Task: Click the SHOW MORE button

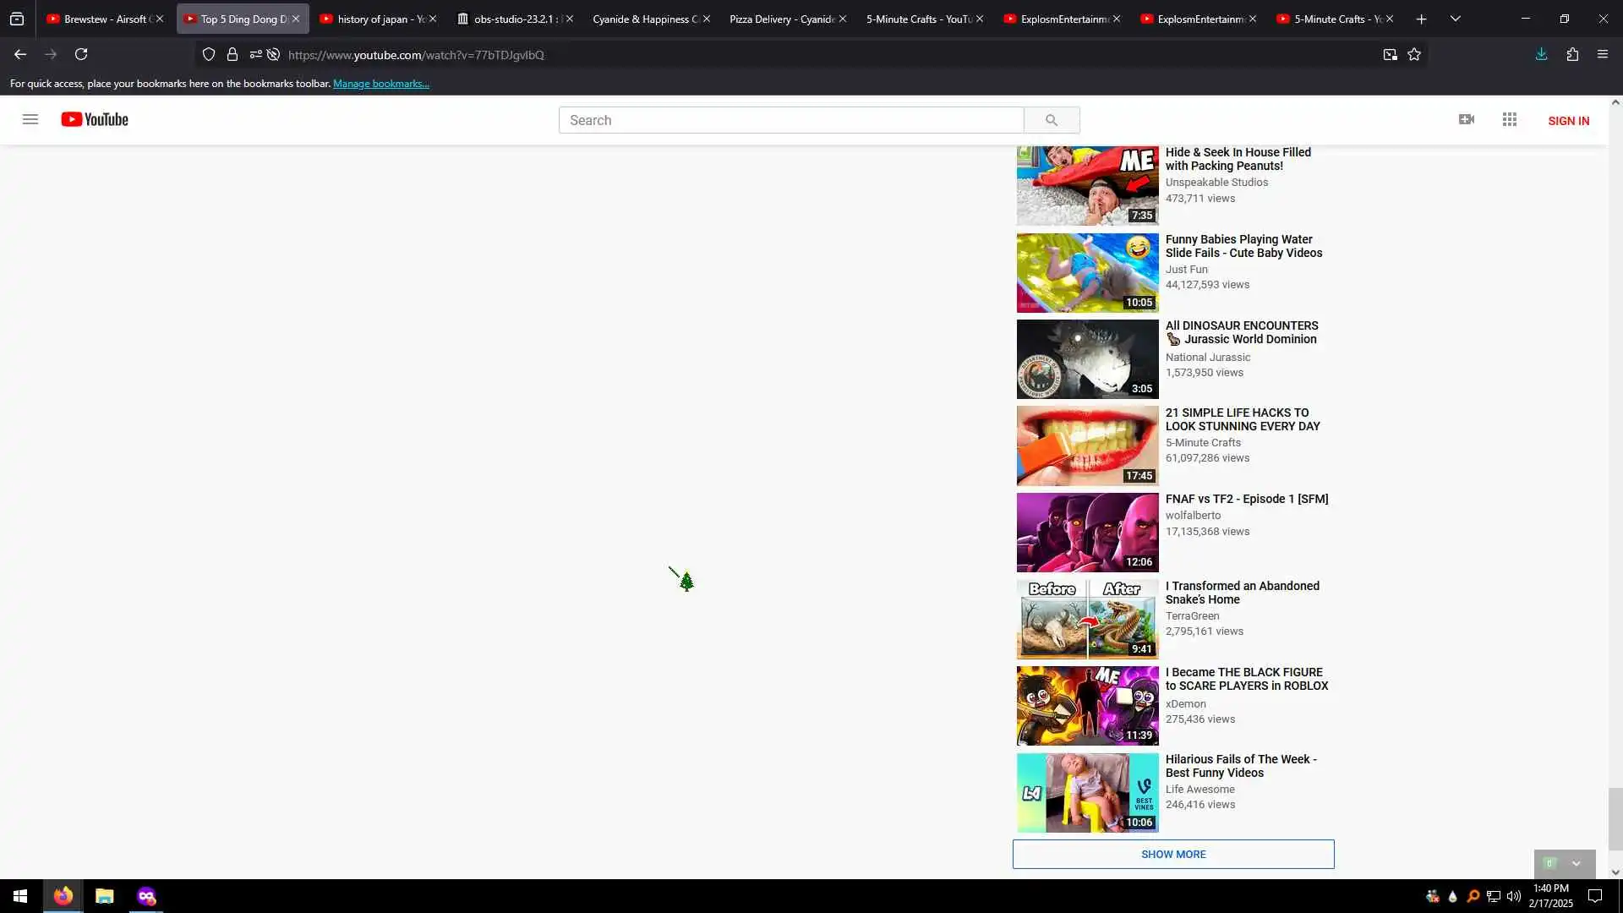Action: pos(1173,854)
